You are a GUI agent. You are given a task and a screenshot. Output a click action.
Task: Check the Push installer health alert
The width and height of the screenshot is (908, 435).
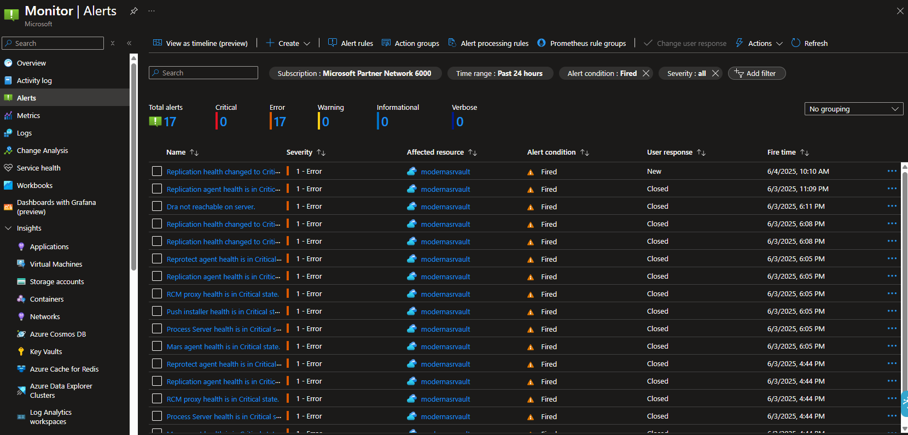(157, 311)
